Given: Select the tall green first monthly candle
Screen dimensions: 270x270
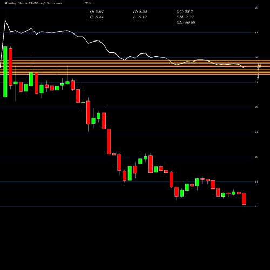Looking at the screenshot, I should click(x=5, y=72).
